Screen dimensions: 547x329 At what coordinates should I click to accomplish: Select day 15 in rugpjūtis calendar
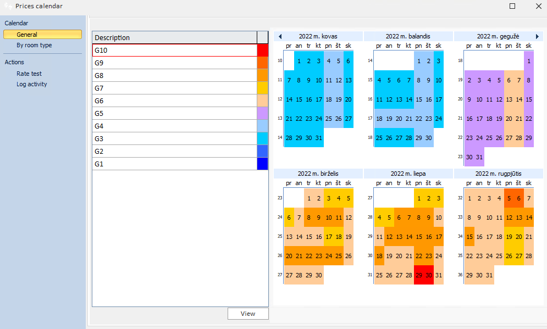[469, 237]
